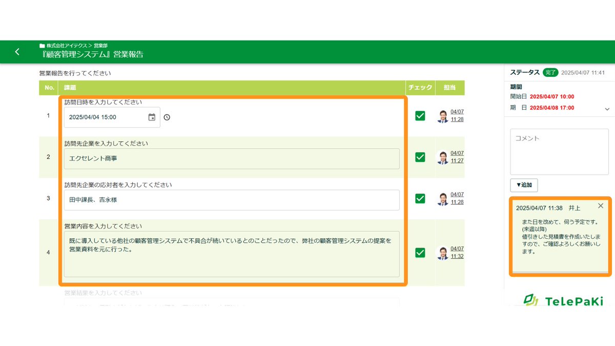The height and width of the screenshot is (346, 615).
Task: Expand the 期間 section chevron
Action: (x=607, y=109)
